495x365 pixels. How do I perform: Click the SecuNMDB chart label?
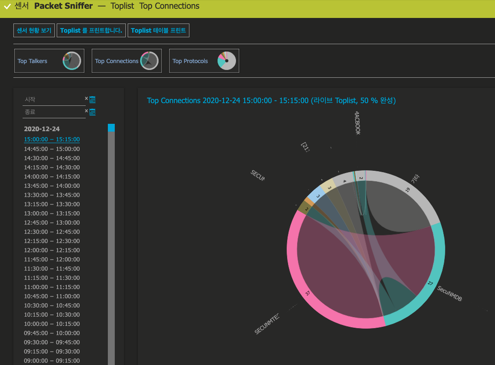click(449, 294)
